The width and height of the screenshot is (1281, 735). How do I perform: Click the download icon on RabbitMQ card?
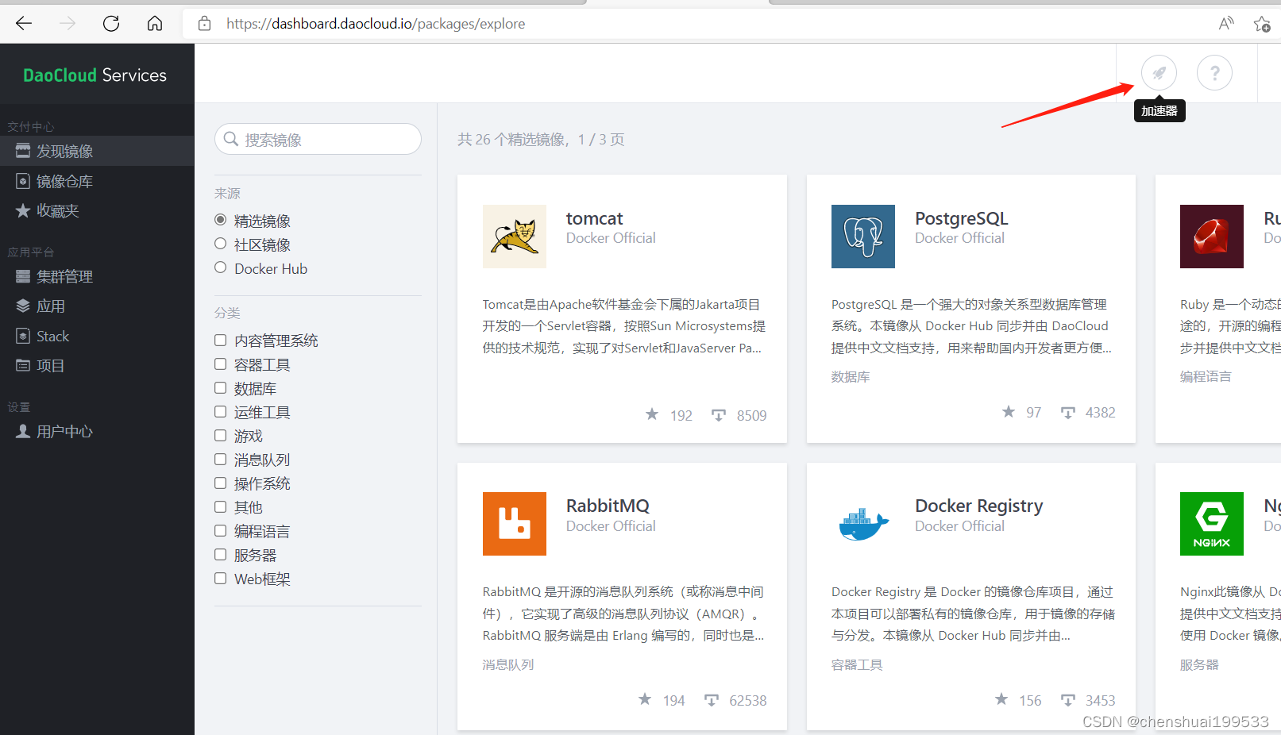[x=712, y=700]
